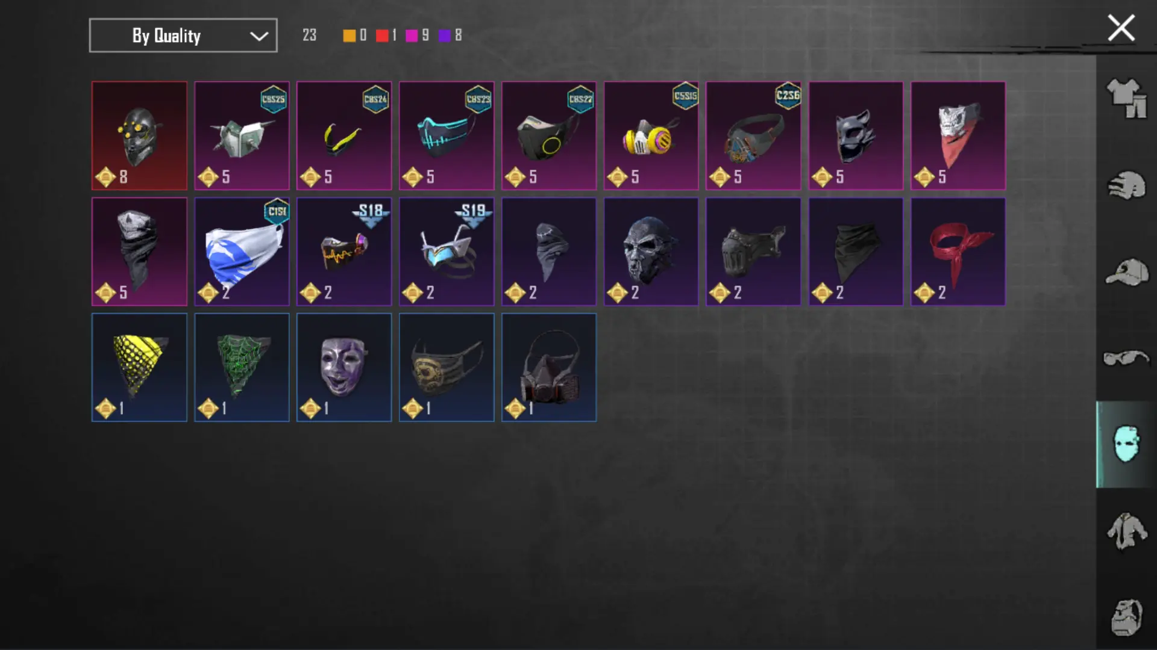1157x650 pixels.
Task: Open the cap headwear category
Action: (x=1126, y=272)
